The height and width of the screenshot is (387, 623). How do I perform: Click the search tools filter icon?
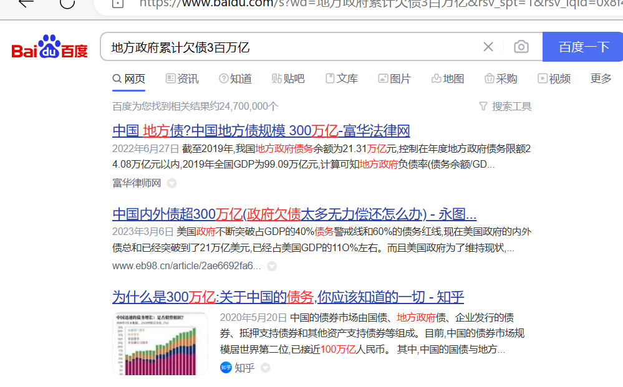pyautogui.click(x=483, y=107)
